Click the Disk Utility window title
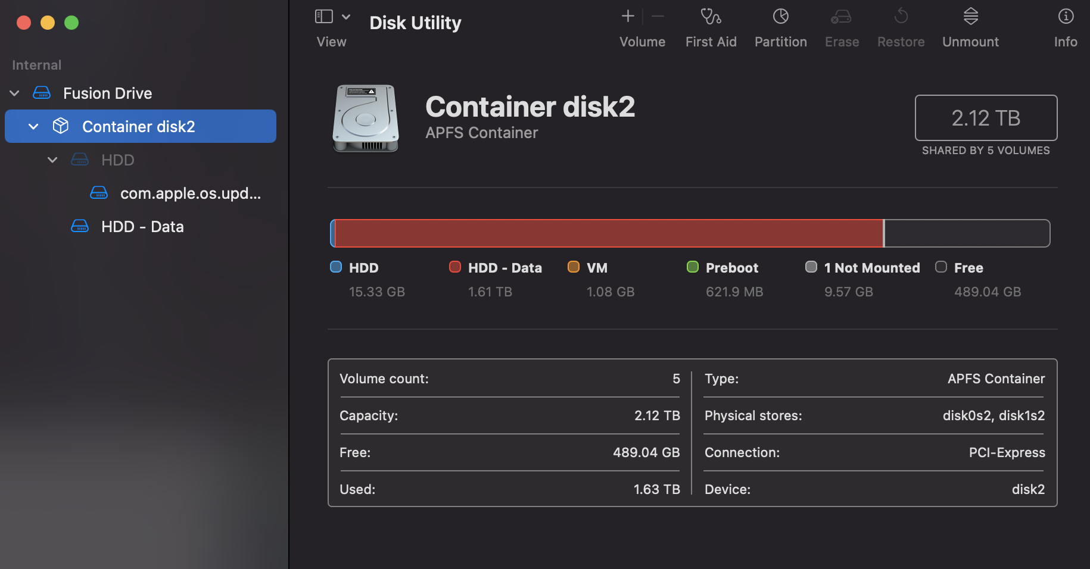This screenshot has height=569, width=1090. tap(415, 23)
